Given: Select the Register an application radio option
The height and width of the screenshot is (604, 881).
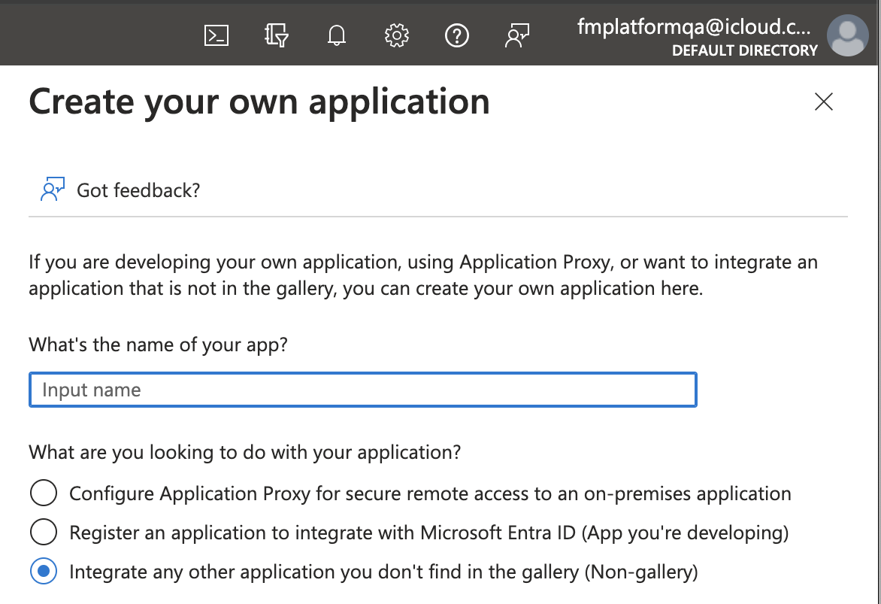Looking at the screenshot, I should click(44, 532).
